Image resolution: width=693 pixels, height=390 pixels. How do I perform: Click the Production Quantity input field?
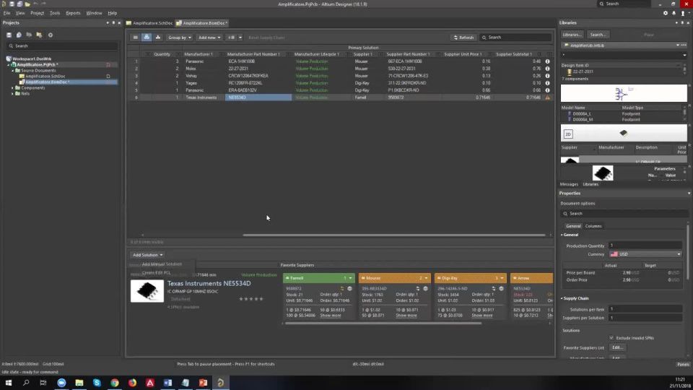click(645, 246)
